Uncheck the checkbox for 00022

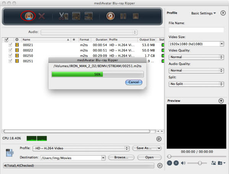(10, 50)
